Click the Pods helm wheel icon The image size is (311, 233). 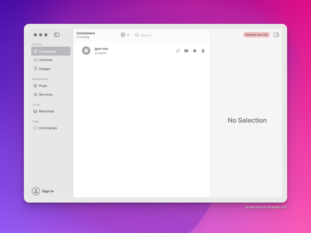[x=35, y=86]
